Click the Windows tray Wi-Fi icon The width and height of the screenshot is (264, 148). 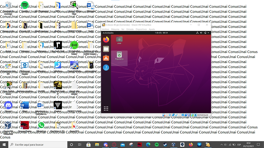click(230, 145)
